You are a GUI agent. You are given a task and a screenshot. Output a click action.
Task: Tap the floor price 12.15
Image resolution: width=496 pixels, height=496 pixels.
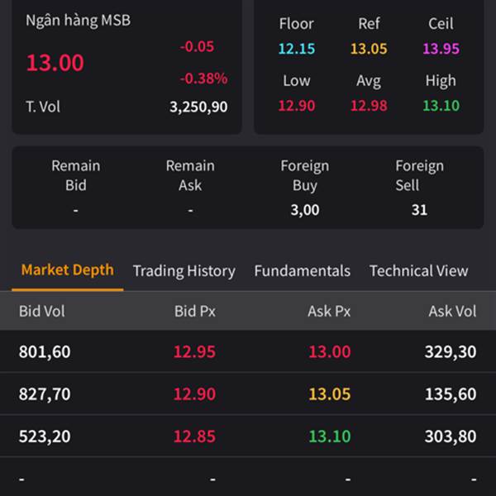pyautogui.click(x=296, y=49)
